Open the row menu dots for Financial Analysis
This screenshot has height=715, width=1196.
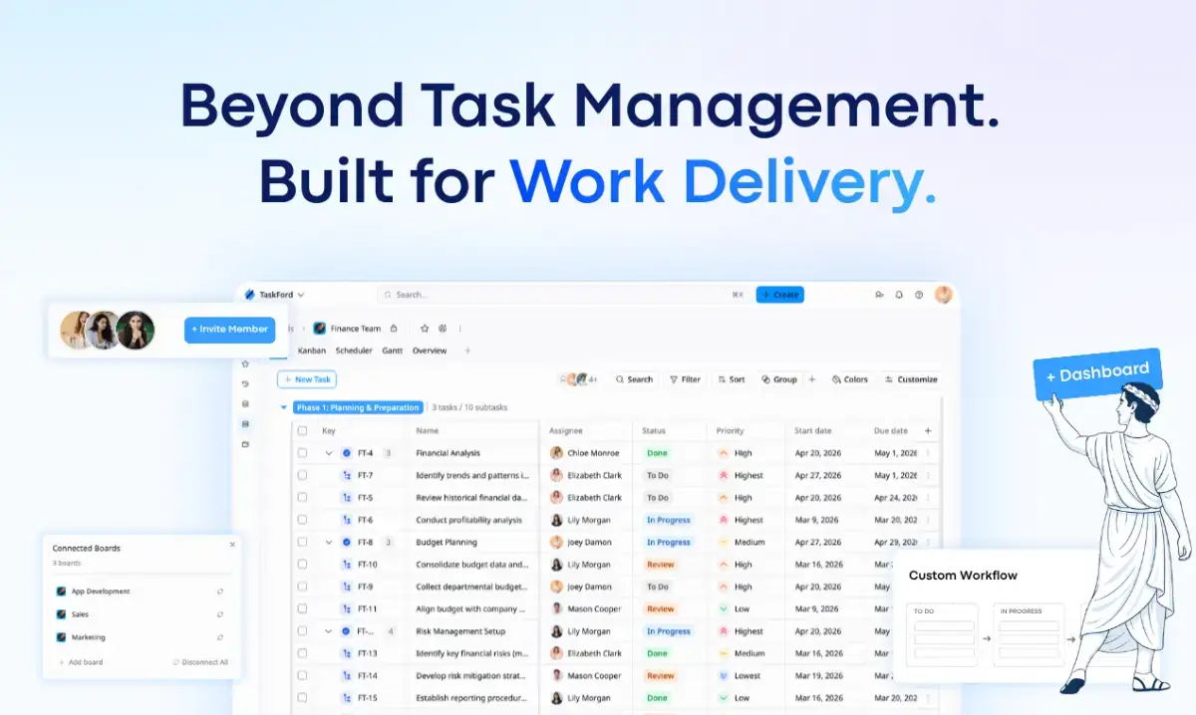tap(928, 453)
